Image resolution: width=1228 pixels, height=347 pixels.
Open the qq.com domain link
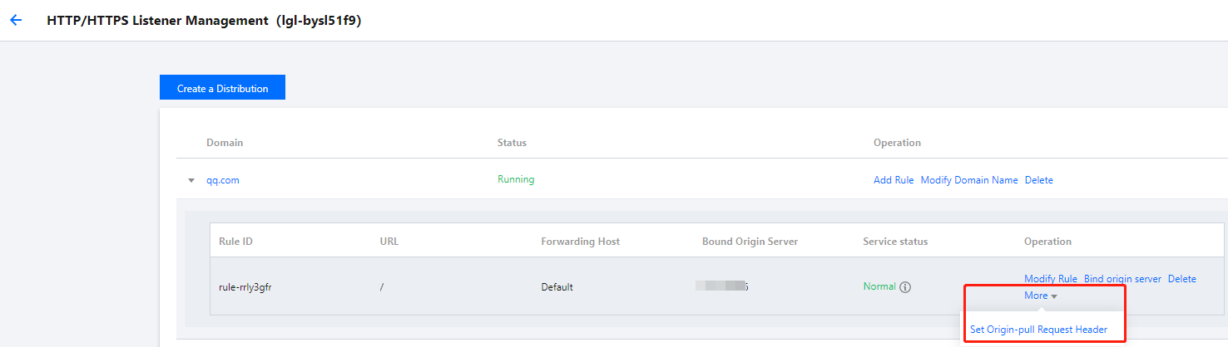point(223,180)
